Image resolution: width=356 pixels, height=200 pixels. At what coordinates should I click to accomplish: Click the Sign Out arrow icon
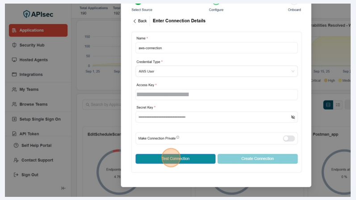coord(16,175)
